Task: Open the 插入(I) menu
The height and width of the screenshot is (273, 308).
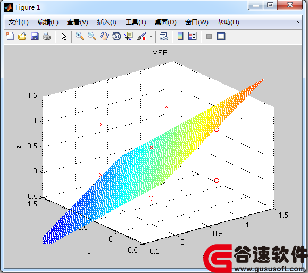Action: click(x=107, y=22)
